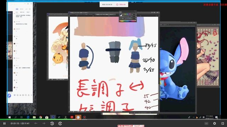Screen dimensions: 227x127
Task: Pause the video playback
Action: (x=4, y=123)
